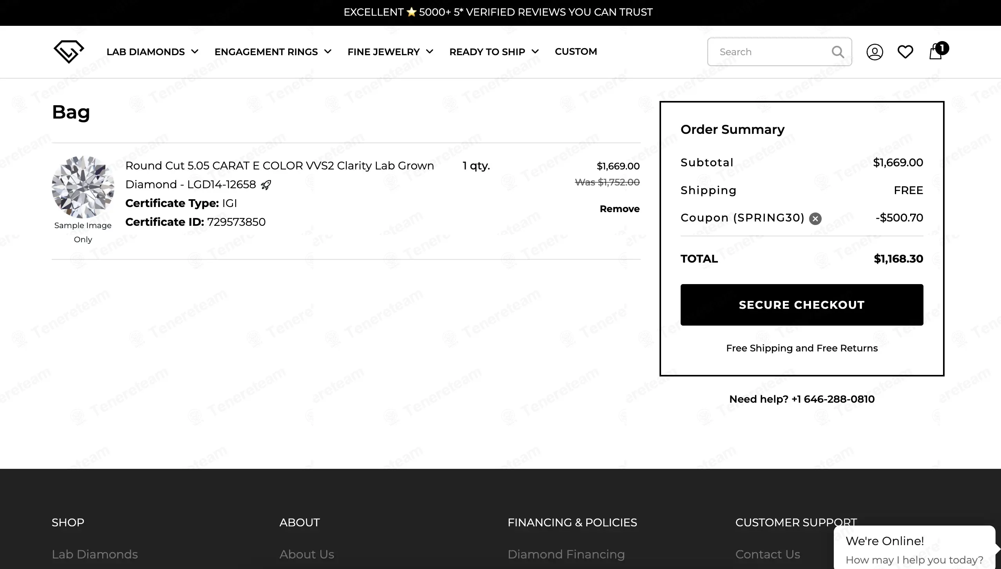Open Lab Diamonds footer link
The image size is (1001, 569).
(95, 555)
